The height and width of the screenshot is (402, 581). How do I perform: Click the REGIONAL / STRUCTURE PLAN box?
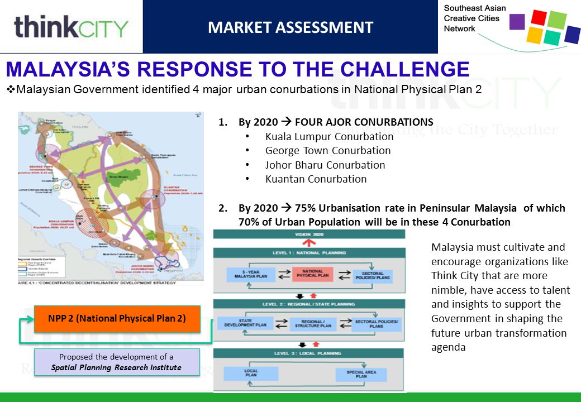pos(313,324)
